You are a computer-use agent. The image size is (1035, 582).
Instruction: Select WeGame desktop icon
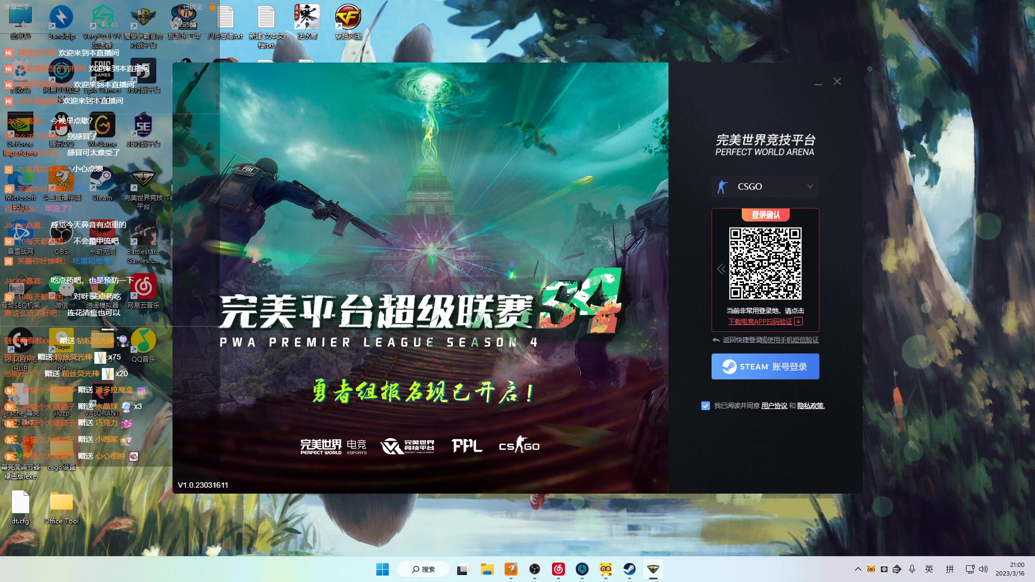[x=102, y=130]
